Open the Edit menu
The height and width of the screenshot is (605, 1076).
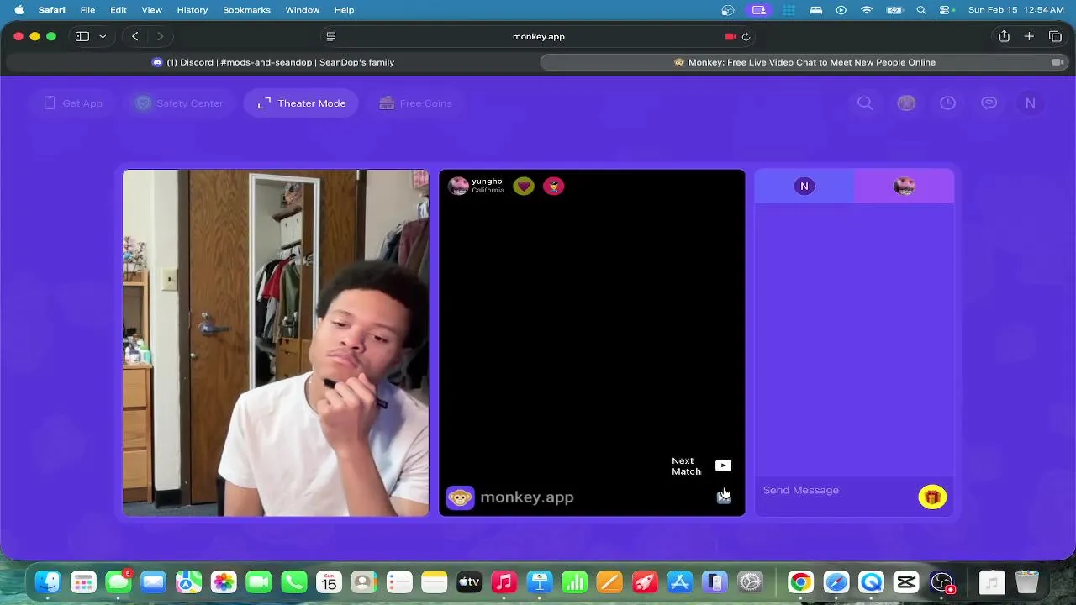pyautogui.click(x=119, y=10)
